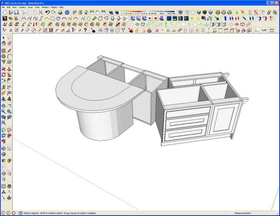Click the loft plugin button

(x=264, y=30)
